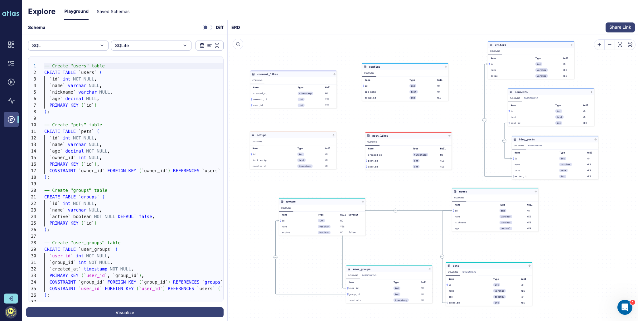The image size is (638, 321).
Task: Open the chat bubble in the bottom right
Action: [x=624, y=307]
